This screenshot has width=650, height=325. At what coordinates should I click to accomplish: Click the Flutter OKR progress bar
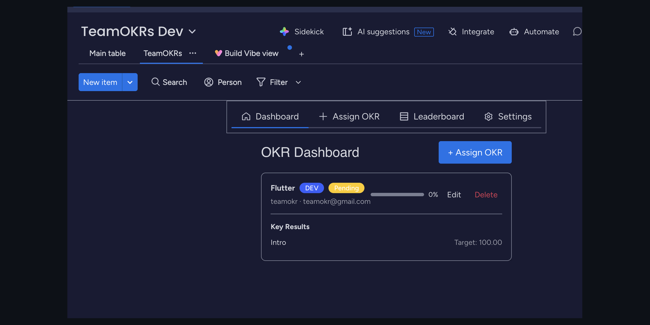(397, 195)
